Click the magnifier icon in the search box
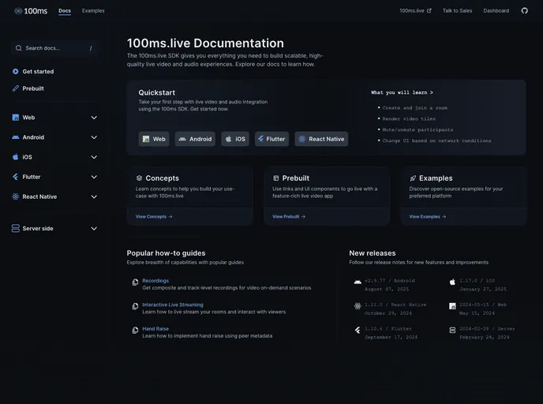Viewport: 543px width, 404px height. click(x=19, y=48)
